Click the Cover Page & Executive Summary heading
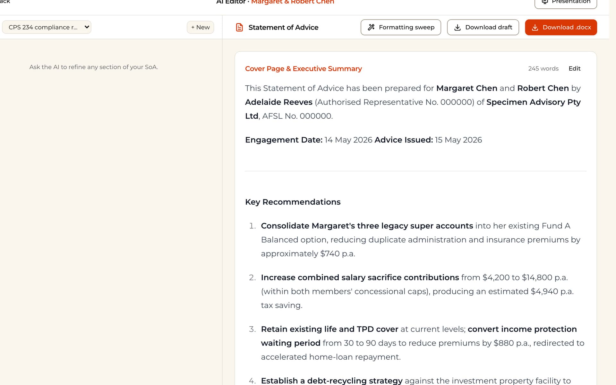The image size is (616, 385). pyautogui.click(x=303, y=69)
